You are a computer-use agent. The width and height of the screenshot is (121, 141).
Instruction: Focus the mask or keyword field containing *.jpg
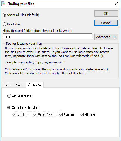click(x=47, y=37)
